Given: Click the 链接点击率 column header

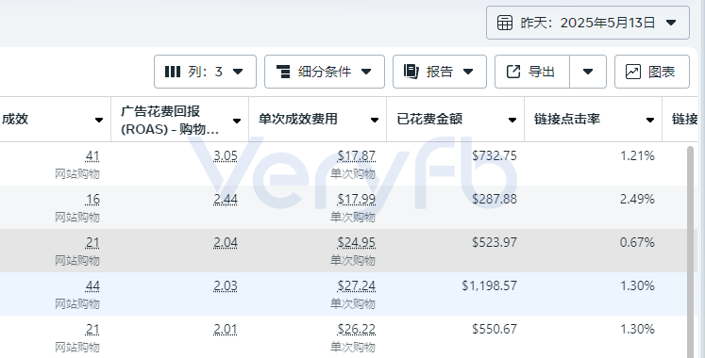Looking at the screenshot, I should (x=593, y=120).
